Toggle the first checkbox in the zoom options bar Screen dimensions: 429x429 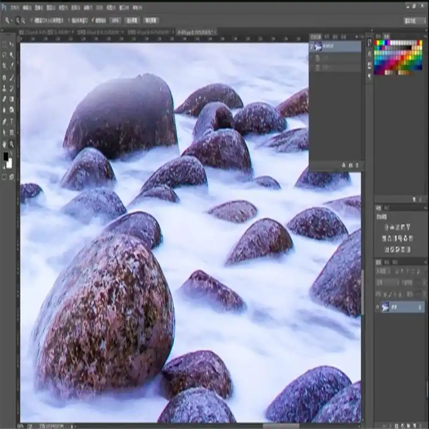[32, 20]
